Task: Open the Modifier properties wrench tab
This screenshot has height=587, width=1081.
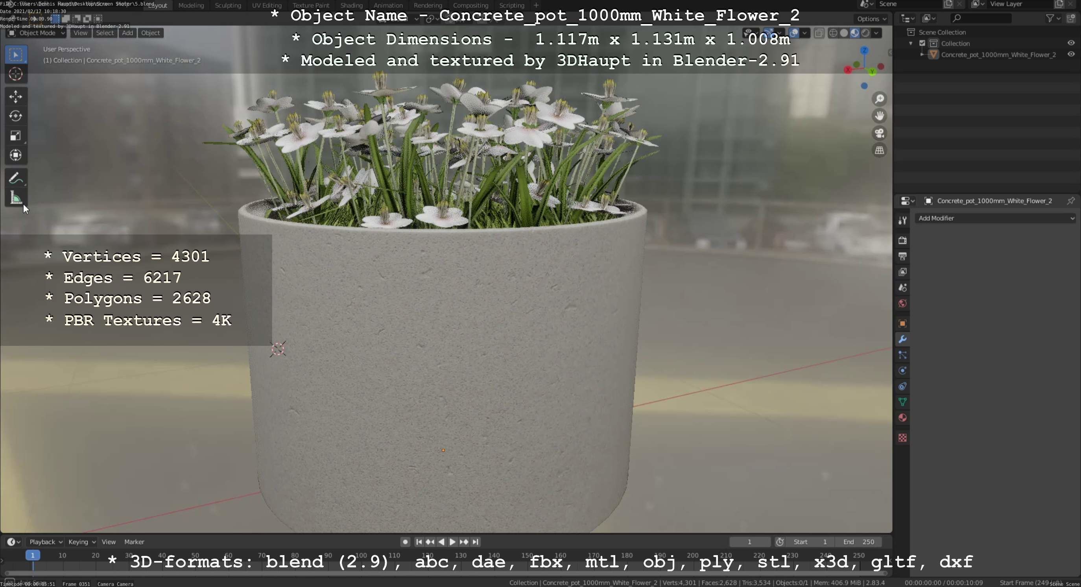Action: (903, 339)
